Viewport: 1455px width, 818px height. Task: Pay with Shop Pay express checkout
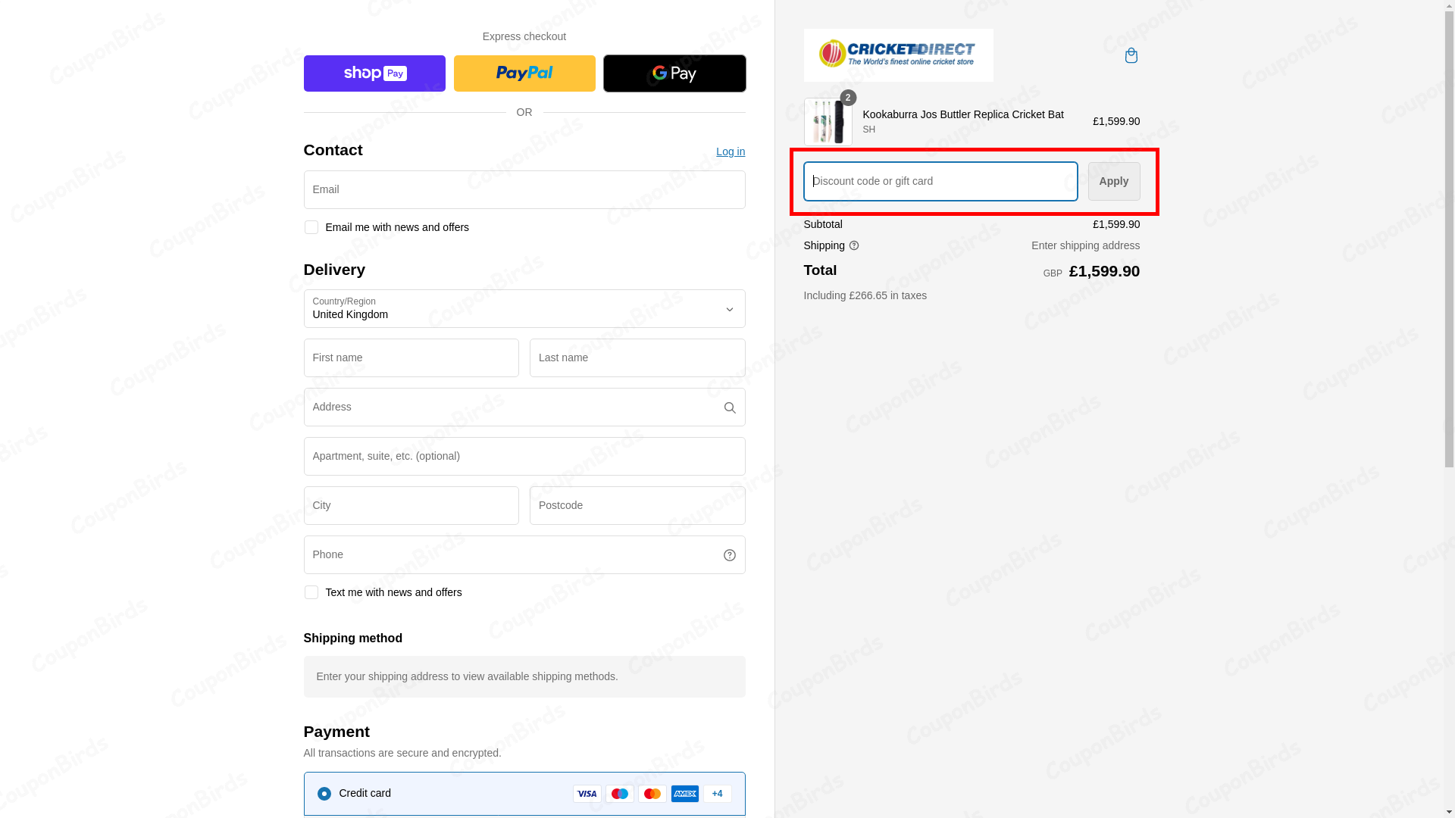[x=374, y=73]
